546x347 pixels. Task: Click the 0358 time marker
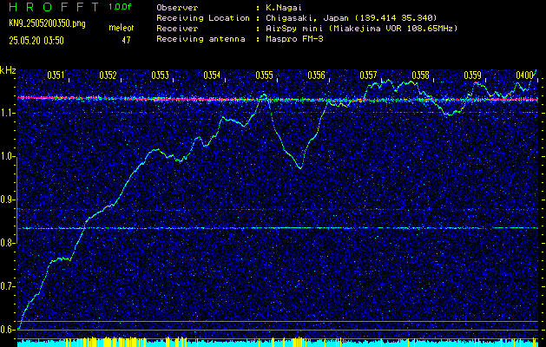point(421,75)
